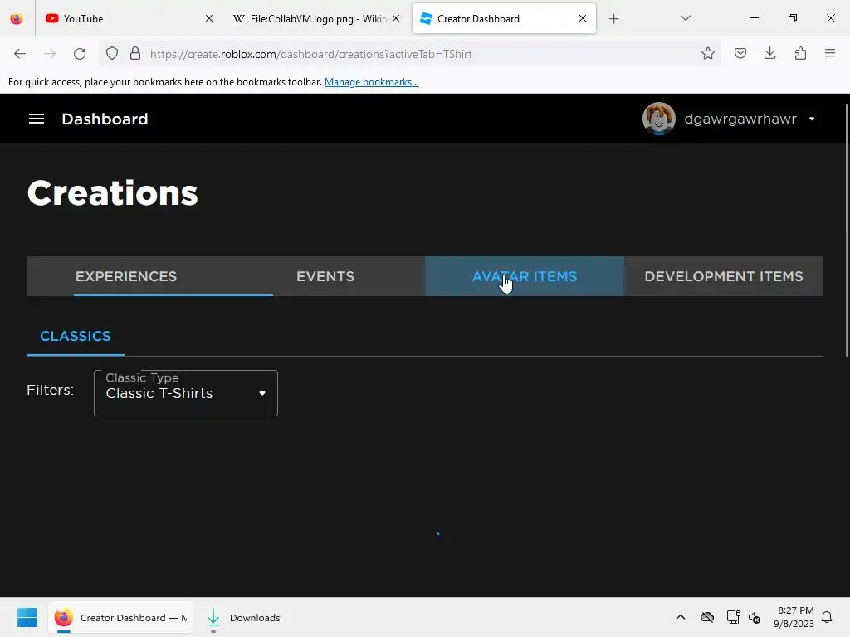Click the Creations heading
The height and width of the screenshot is (637, 850).
click(113, 192)
